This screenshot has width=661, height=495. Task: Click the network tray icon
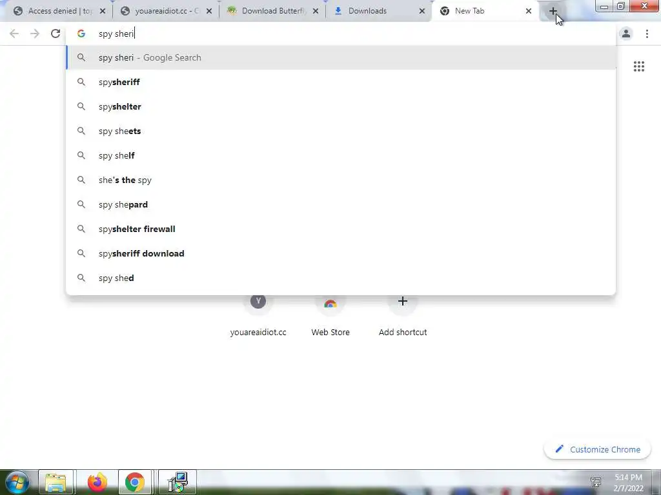pos(596,482)
